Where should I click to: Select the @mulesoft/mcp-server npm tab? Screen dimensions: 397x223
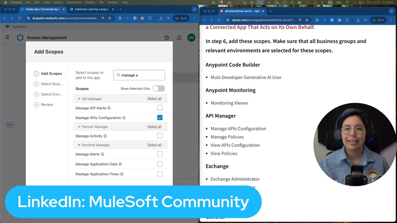click(x=242, y=11)
